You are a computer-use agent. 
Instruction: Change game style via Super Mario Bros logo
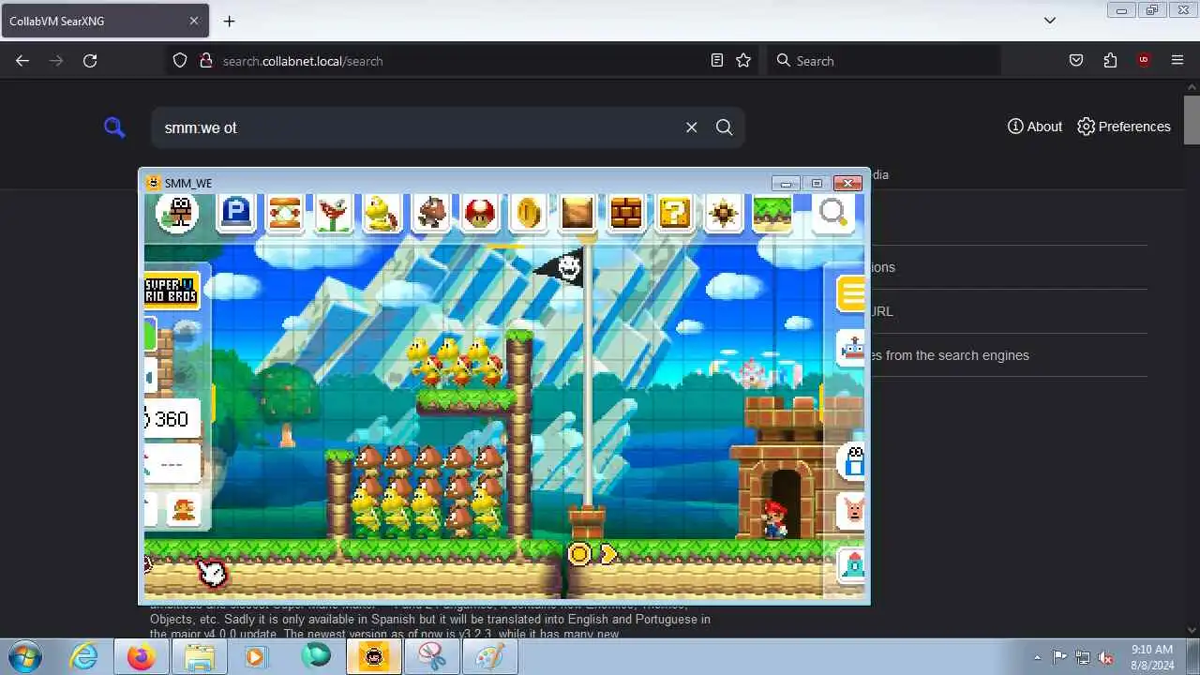172,290
